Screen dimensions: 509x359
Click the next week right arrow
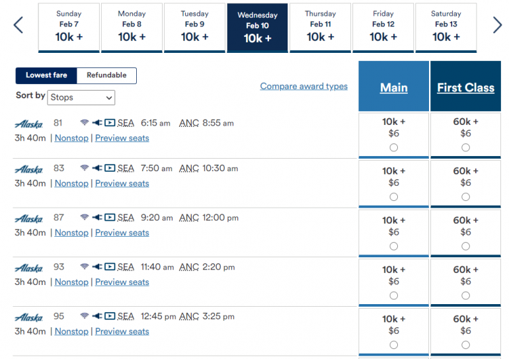(x=497, y=25)
